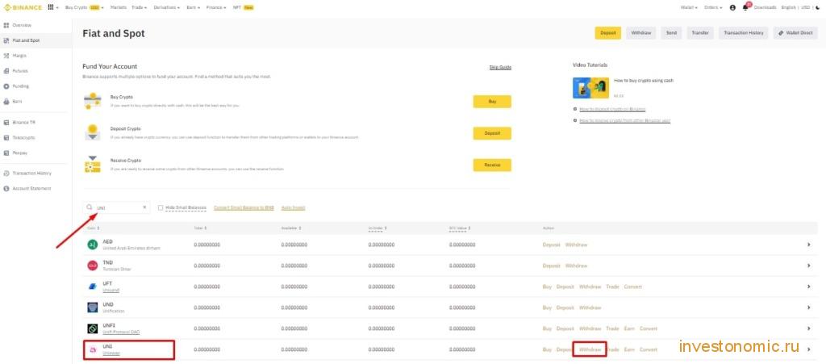Open the NFT menu item

tap(244, 7)
